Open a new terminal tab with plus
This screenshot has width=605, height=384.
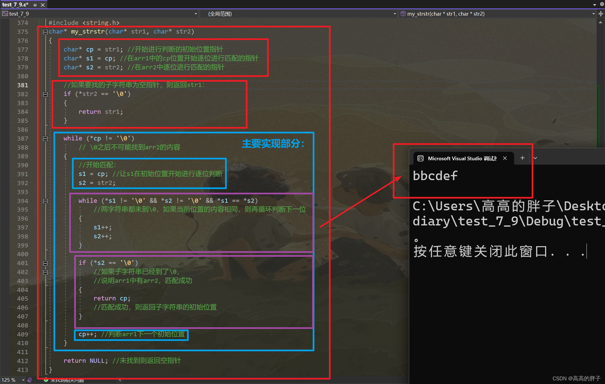coord(522,158)
